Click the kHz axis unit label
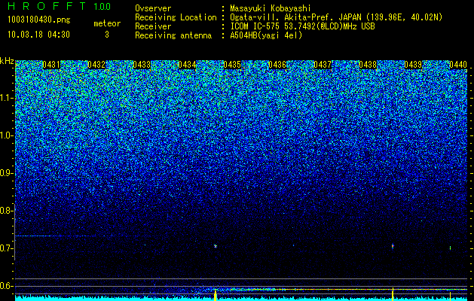 point(7,61)
